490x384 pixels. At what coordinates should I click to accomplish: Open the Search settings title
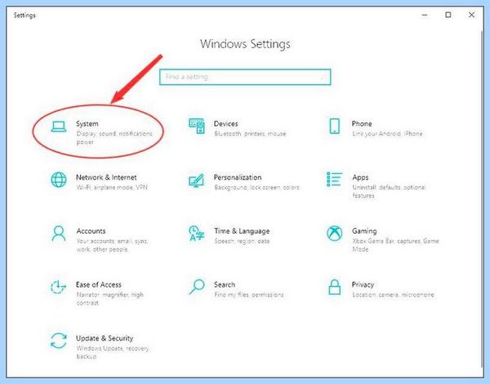pos(225,285)
